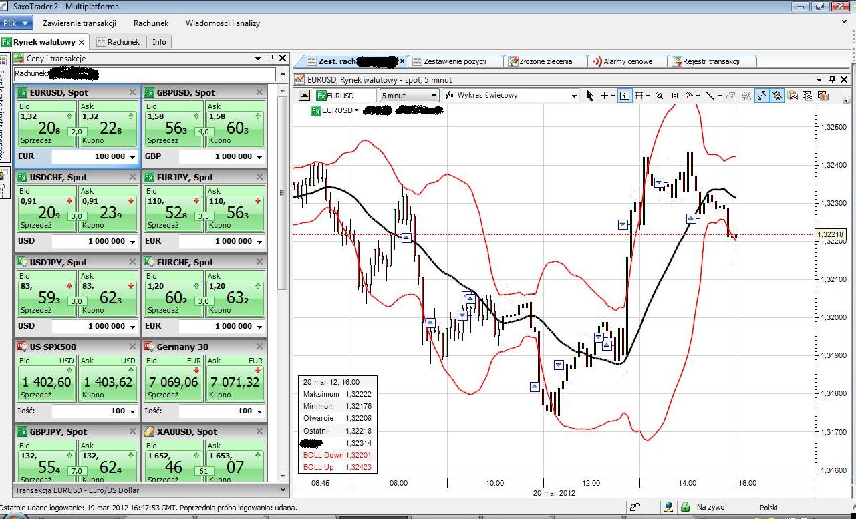Open the Wykres świecowy chart type dropdown
The height and width of the screenshot is (519, 856).
[574, 96]
